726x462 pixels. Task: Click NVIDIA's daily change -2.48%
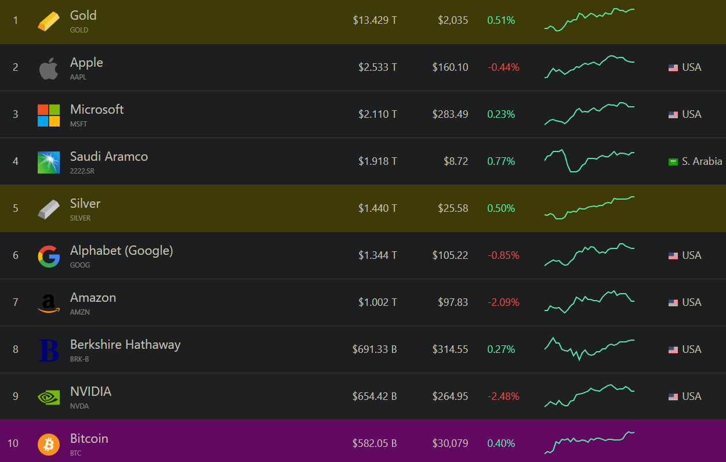click(503, 396)
